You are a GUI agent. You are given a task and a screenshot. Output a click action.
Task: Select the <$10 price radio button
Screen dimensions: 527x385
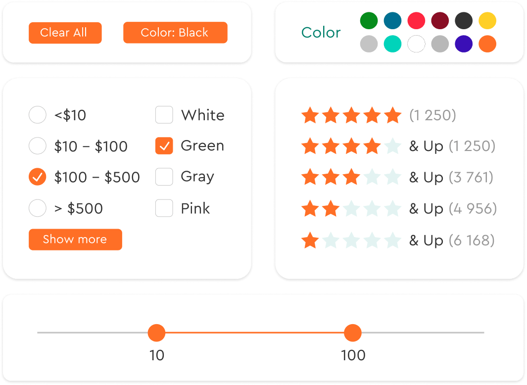tap(38, 115)
